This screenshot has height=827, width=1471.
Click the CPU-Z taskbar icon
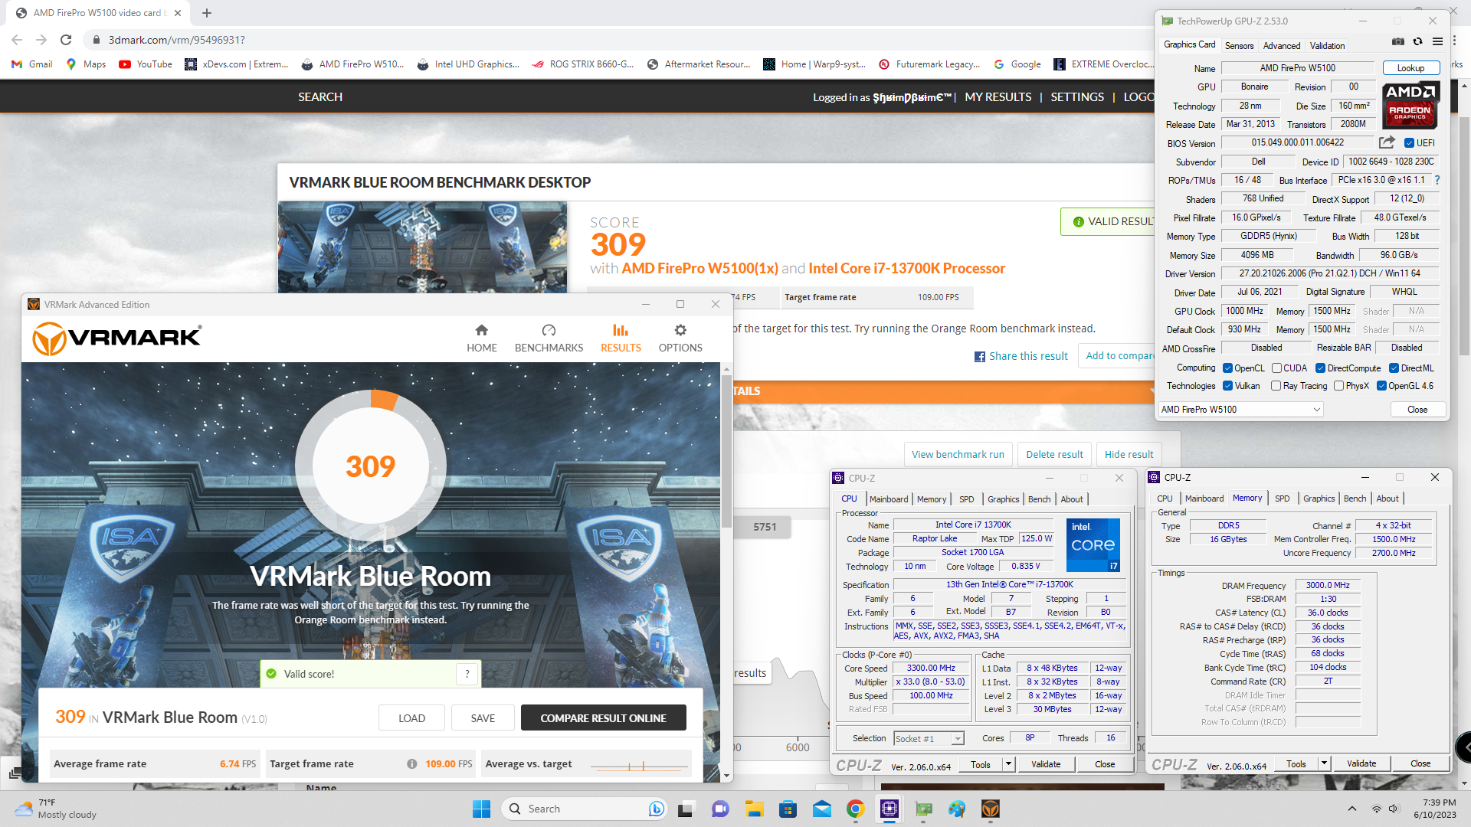pos(889,809)
